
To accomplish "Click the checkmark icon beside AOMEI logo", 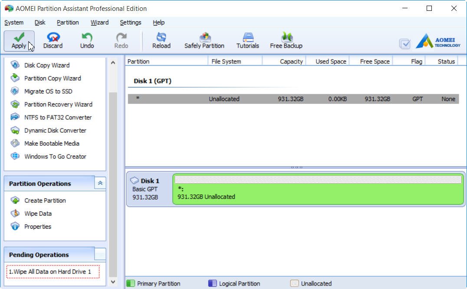I will click(x=405, y=44).
